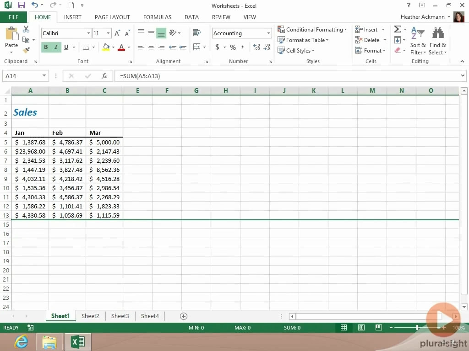Screen dimensions: 469x351
Task: Open the FILE tab
Action: pos(13,17)
